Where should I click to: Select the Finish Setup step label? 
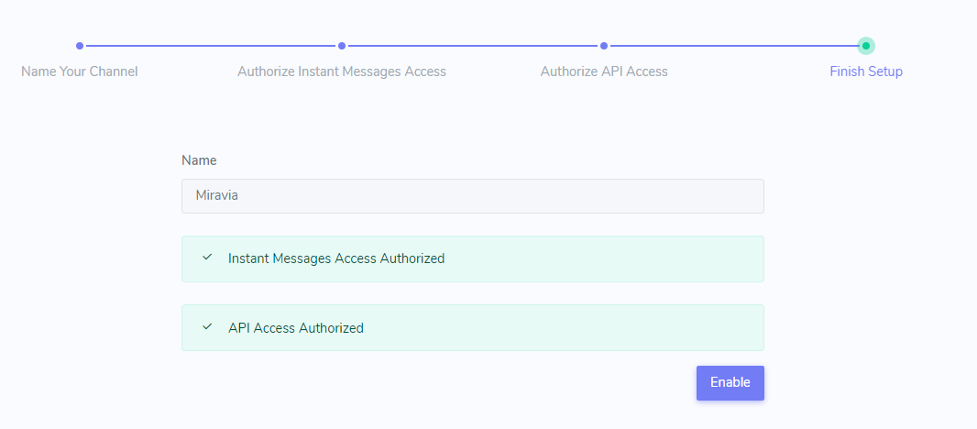866,71
